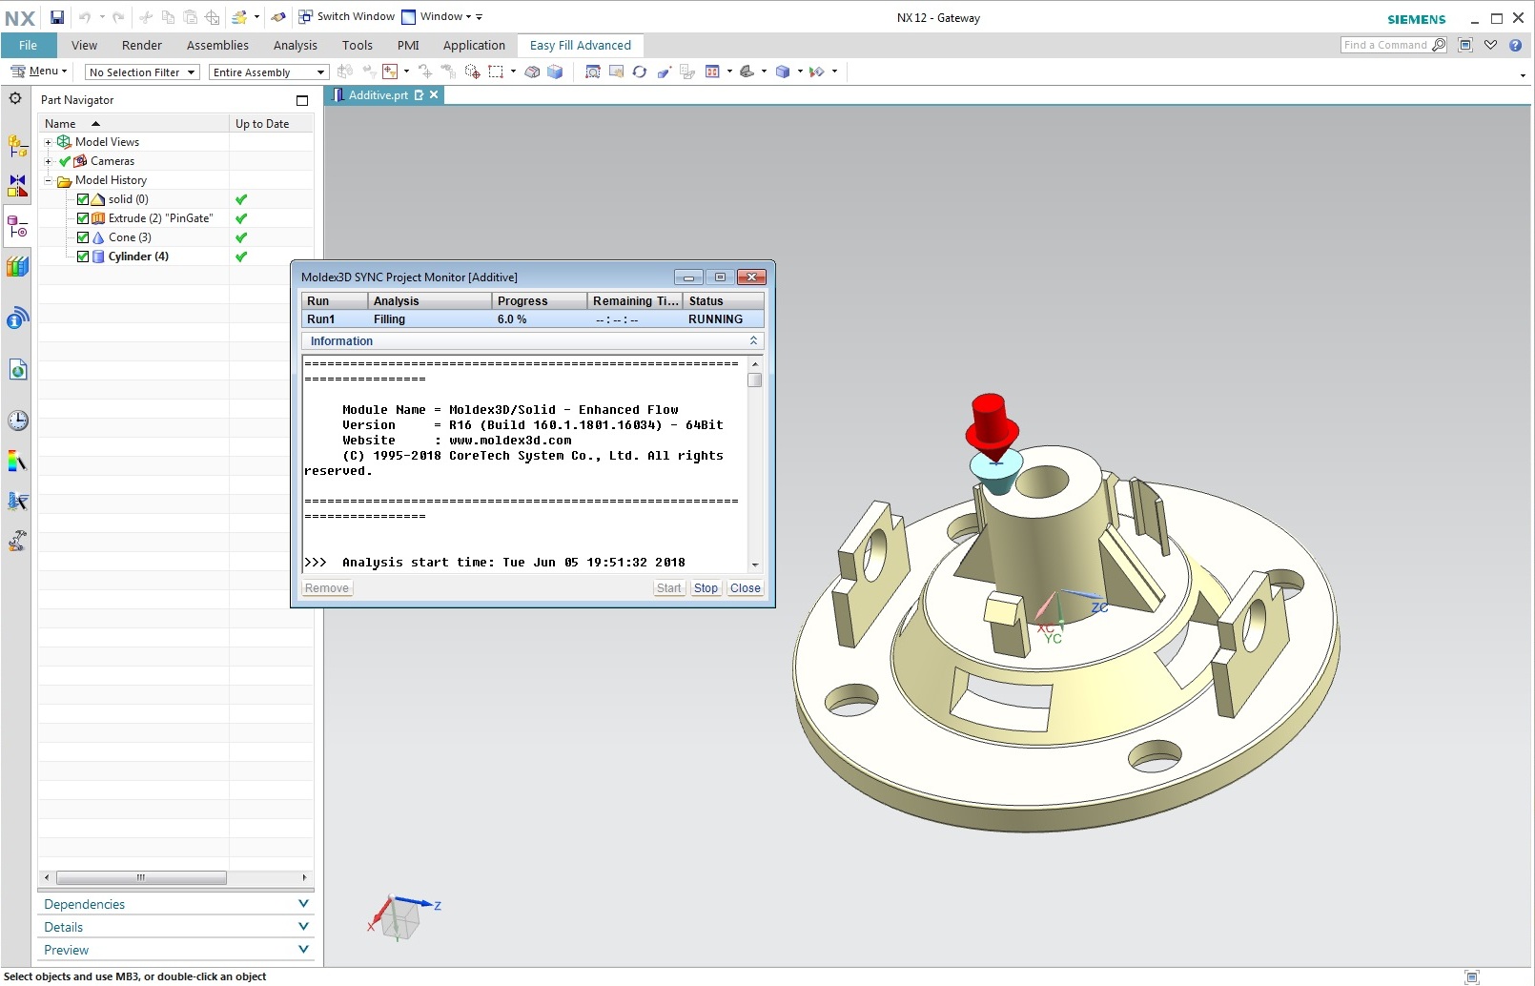The image size is (1535, 986).
Task: Click the Full Screen icon near search
Action: click(1465, 45)
